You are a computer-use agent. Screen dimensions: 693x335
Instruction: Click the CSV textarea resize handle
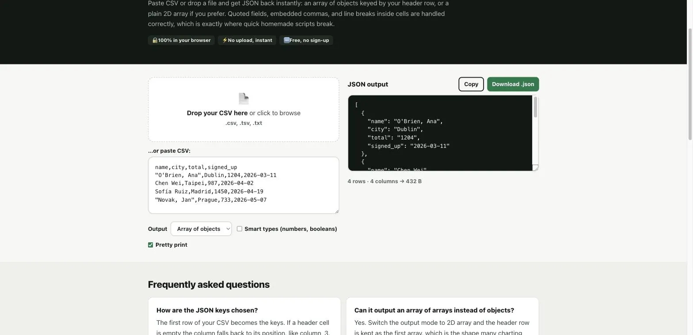click(x=336, y=211)
